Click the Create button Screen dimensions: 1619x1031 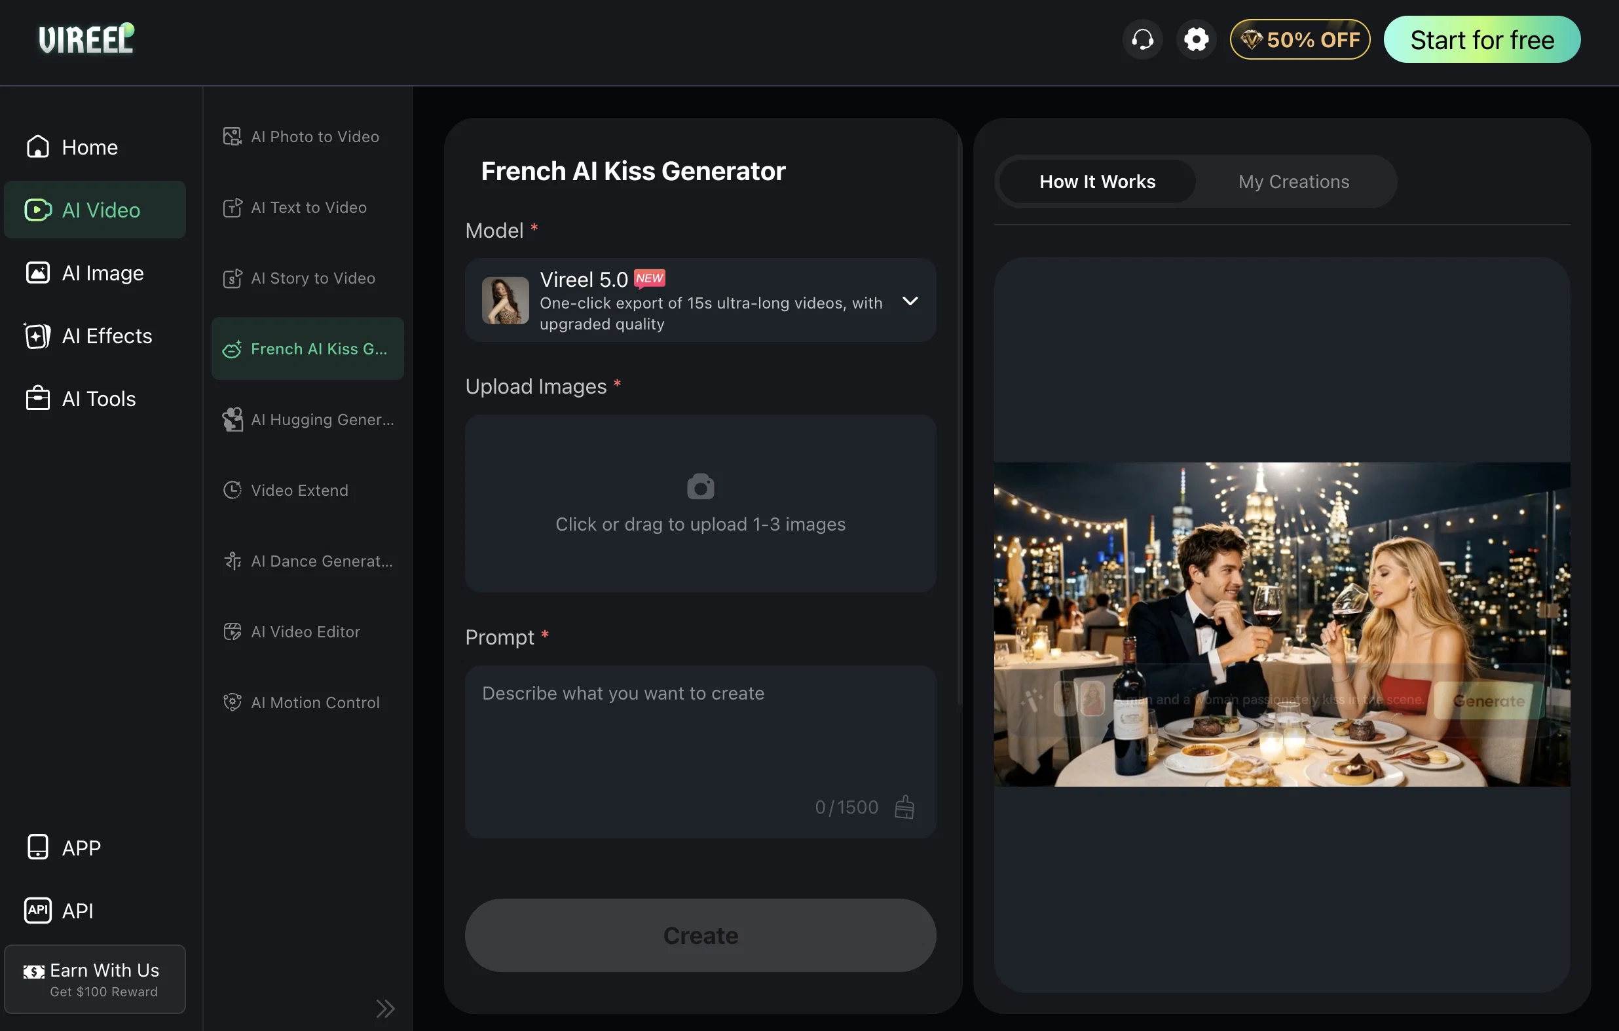coord(701,935)
